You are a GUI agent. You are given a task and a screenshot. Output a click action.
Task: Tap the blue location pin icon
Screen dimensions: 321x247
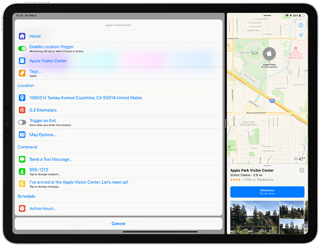click(x=22, y=98)
